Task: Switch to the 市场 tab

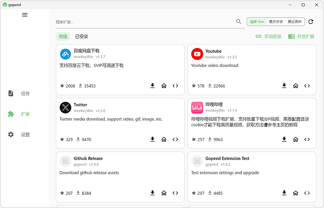Action: [x=63, y=36]
